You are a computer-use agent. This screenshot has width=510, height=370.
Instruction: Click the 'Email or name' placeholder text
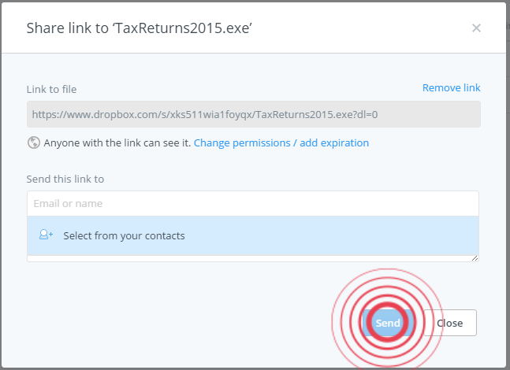point(68,203)
